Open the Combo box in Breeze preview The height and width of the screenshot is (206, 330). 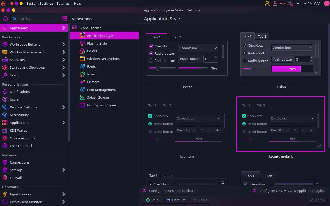[198, 48]
